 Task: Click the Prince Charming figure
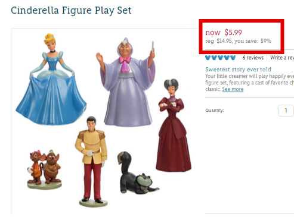[92, 162]
